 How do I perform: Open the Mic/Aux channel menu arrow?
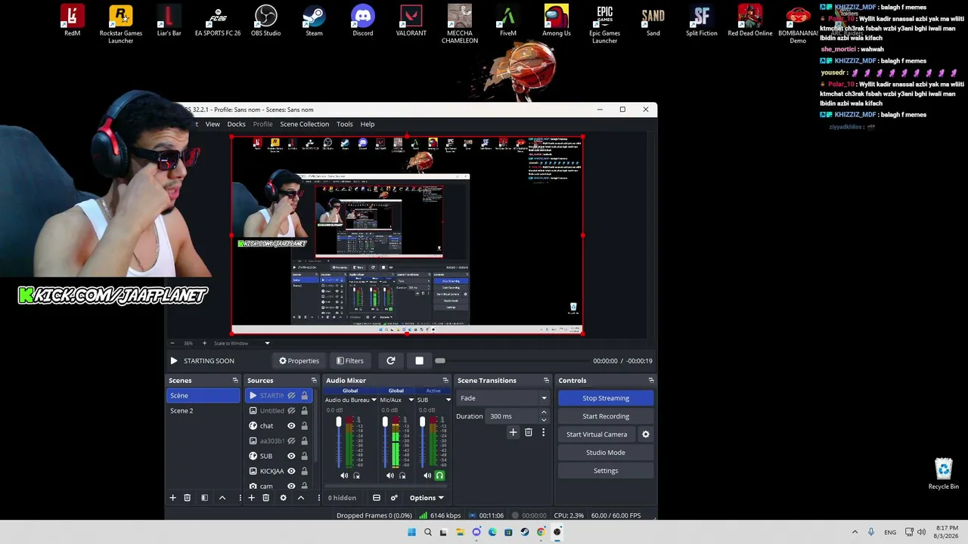coord(411,400)
